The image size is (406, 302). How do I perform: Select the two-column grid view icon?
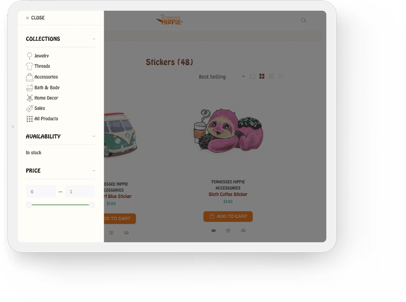click(x=262, y=76)
